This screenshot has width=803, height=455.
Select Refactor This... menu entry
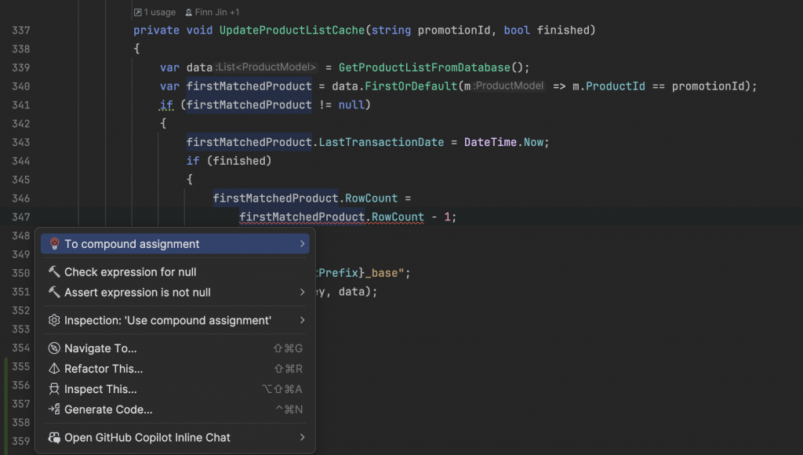point(175,369)
